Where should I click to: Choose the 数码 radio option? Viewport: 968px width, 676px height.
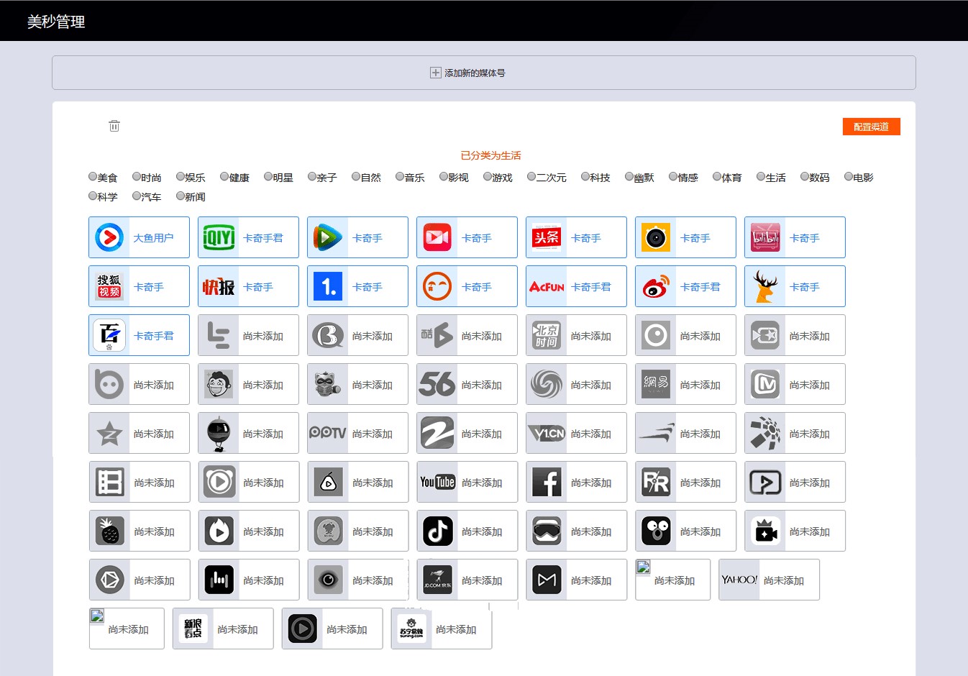point(805,176)
